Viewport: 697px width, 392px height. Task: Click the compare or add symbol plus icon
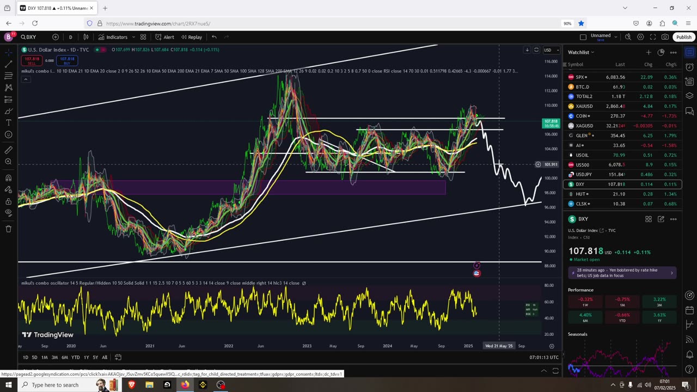pyautogui.click(x=56, y=37)
